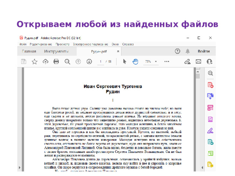The image size is (235, 176).
Task: Upload file to cloud icon
Action: [x=46, y=62]
